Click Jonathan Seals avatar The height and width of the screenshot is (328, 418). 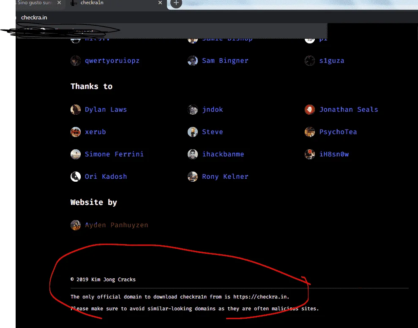tap(310, 110)
